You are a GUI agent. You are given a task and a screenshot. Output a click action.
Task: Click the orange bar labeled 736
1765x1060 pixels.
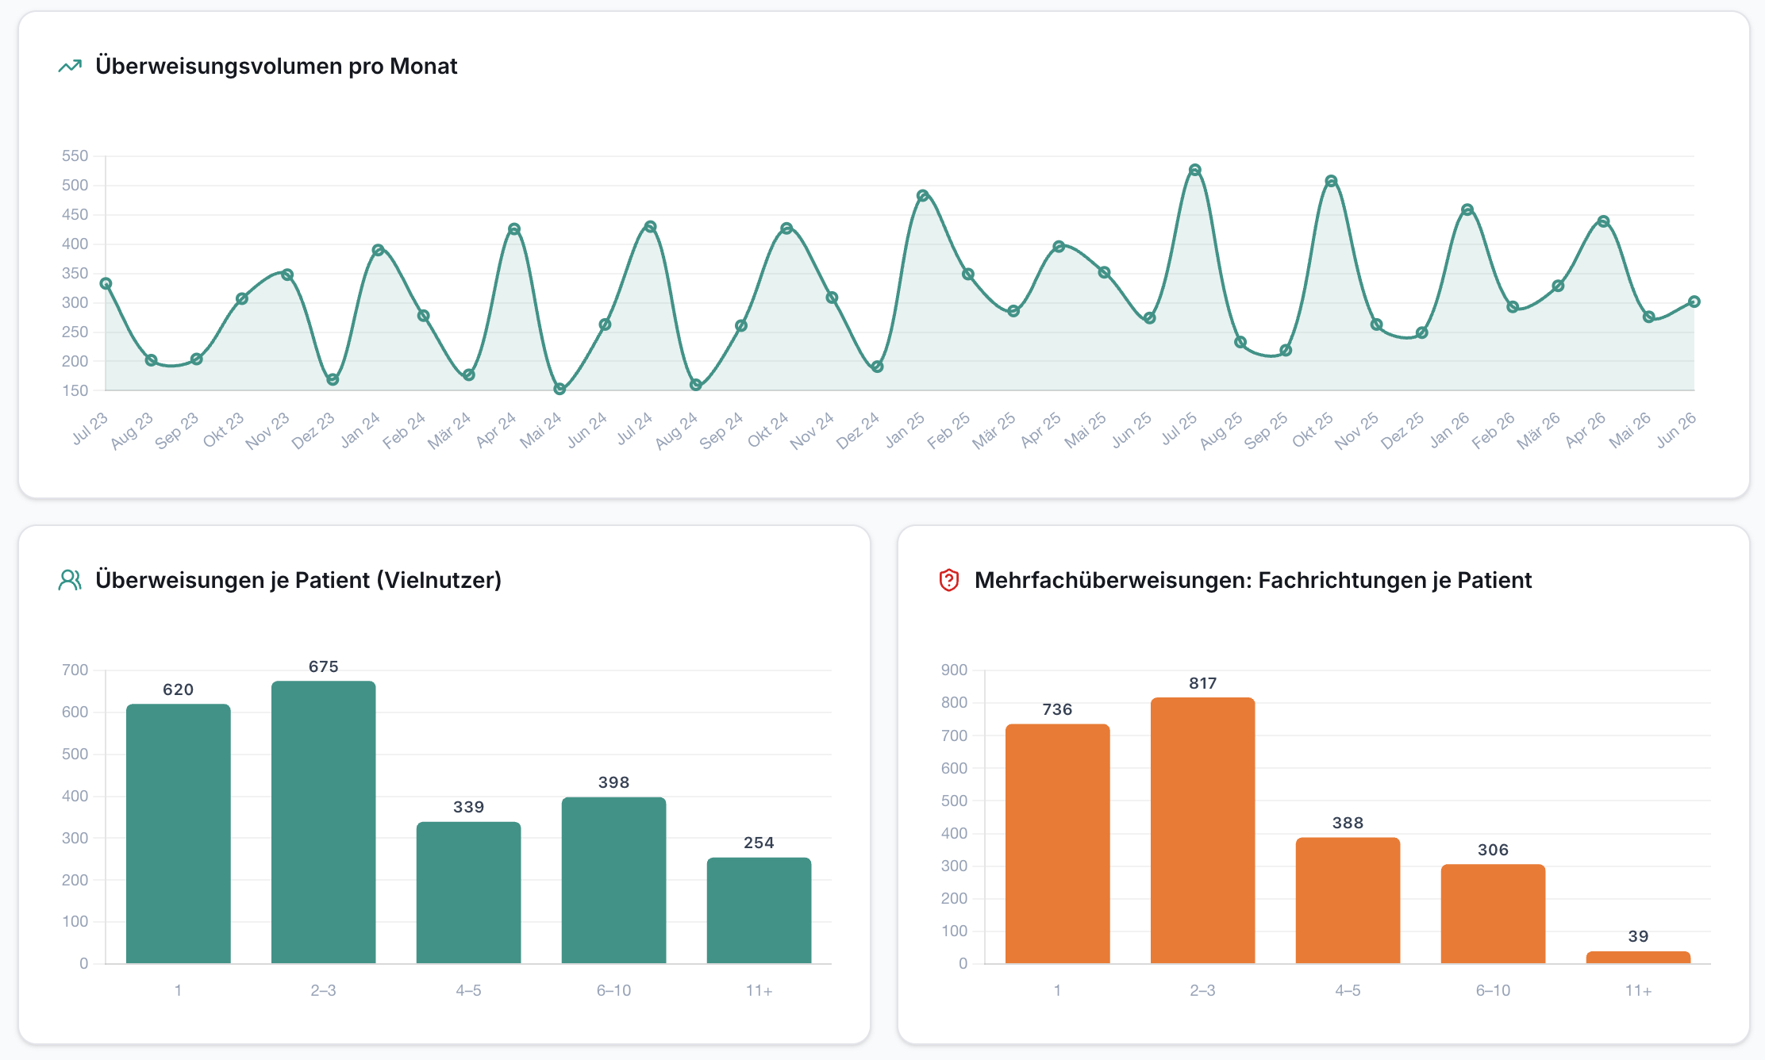1058,844
